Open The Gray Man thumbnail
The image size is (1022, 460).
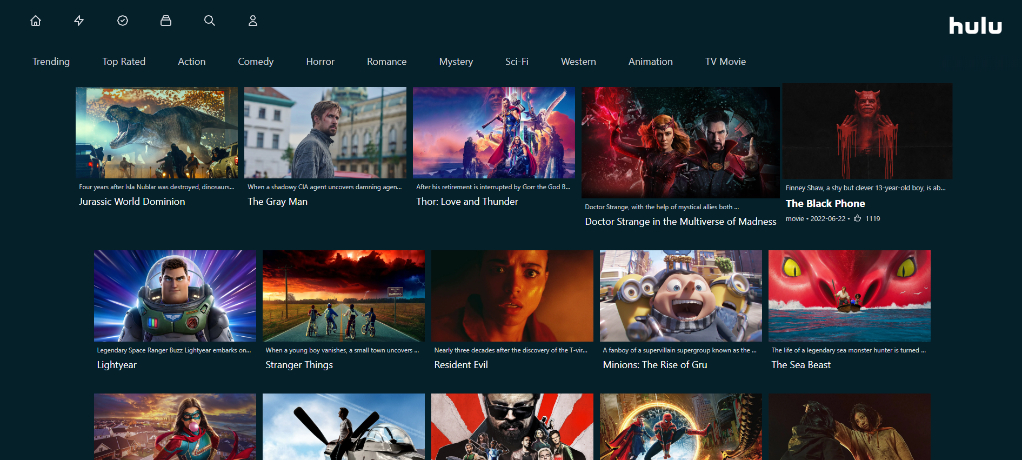pos(325,133)
